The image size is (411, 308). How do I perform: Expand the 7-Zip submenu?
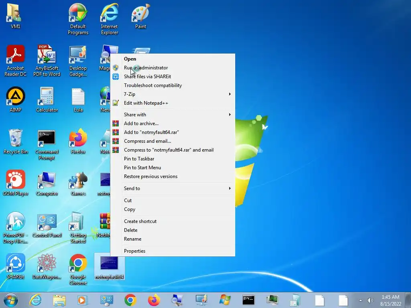tap(173, 94)
